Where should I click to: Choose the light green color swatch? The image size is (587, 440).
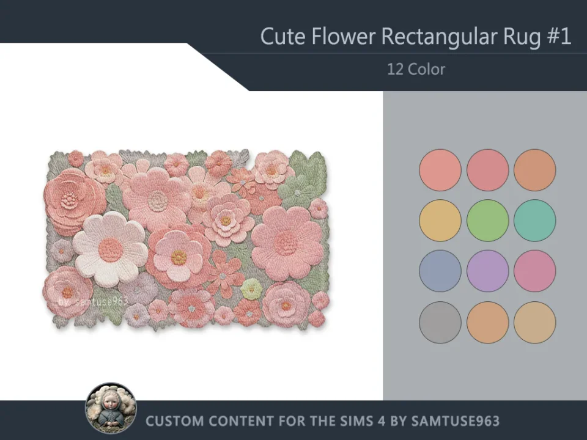click(487, 221)
